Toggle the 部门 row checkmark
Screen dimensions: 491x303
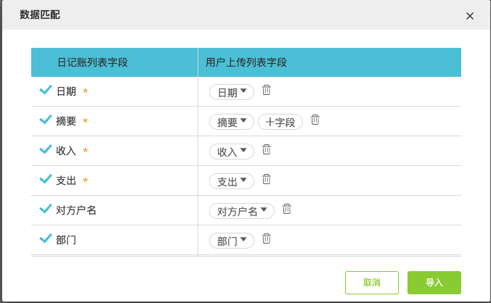point(45,239)
